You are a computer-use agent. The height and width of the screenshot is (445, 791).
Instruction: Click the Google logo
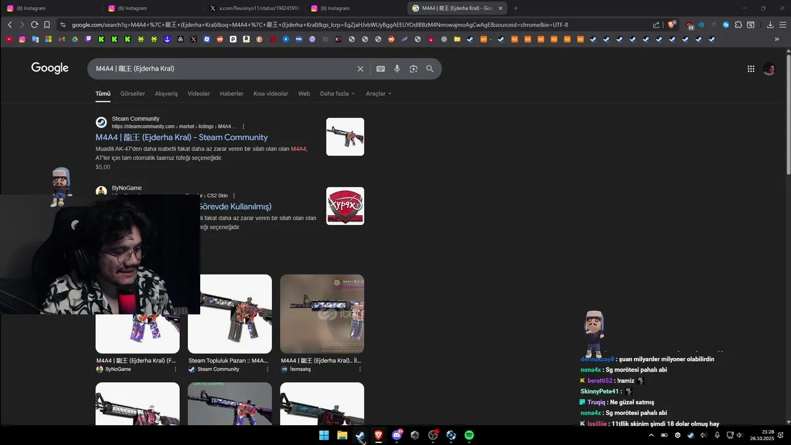(50, 68)
